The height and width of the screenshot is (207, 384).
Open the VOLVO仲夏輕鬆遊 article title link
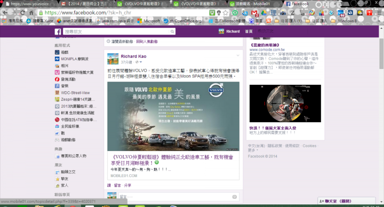pos(172,160)
